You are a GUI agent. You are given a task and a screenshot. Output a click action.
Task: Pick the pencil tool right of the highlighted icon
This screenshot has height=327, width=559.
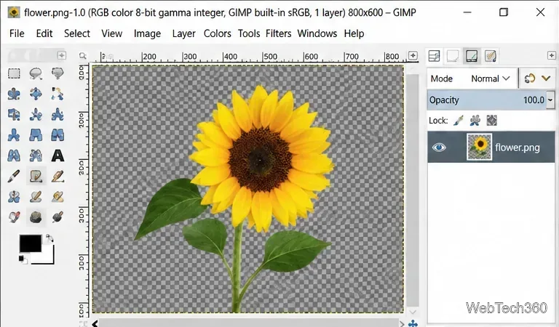click(x=58, y=176)
